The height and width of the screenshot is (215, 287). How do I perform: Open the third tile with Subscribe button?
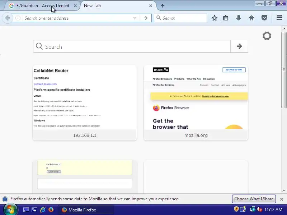[x=85, y=177]
